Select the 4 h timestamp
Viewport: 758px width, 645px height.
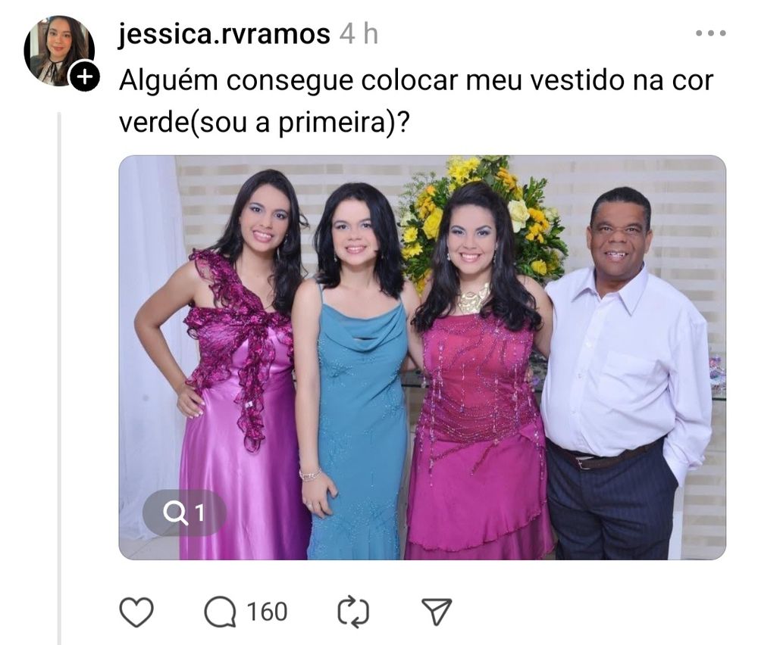coord(359,34)
